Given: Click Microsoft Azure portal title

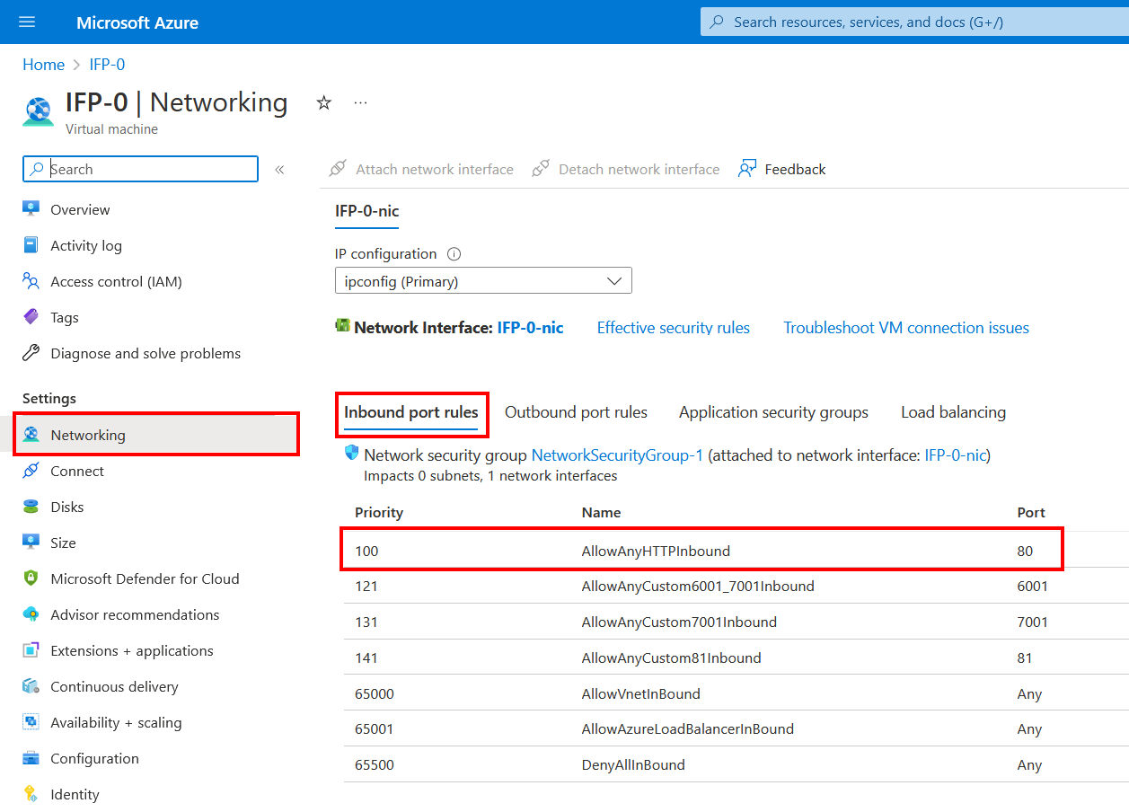Looking at the screenshot, I should tap(137, 22).
